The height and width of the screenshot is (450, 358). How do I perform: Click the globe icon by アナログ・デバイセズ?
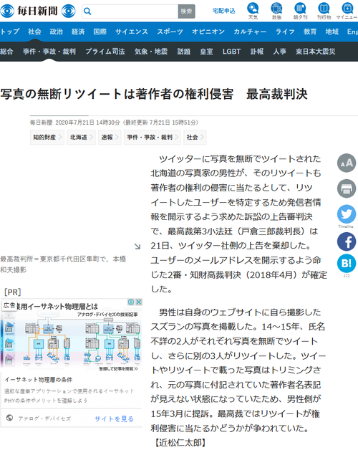click(x=9, y=418)
